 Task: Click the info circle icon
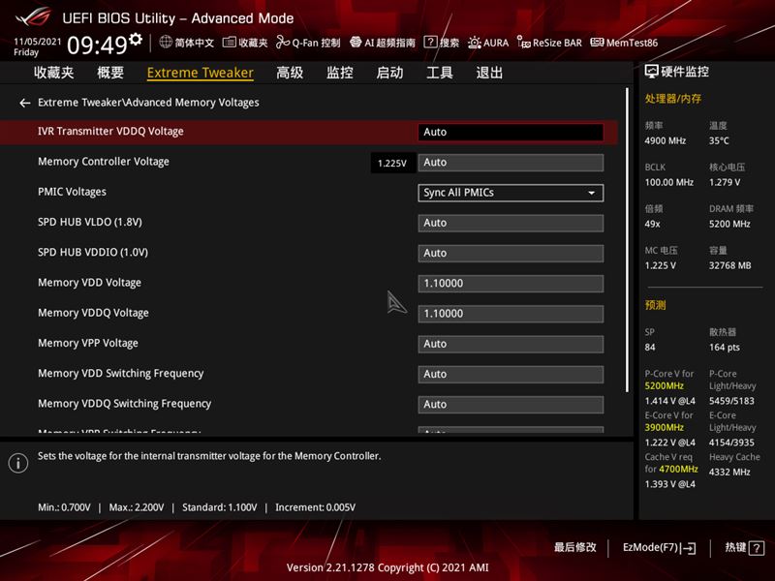[x=18, y=463]
